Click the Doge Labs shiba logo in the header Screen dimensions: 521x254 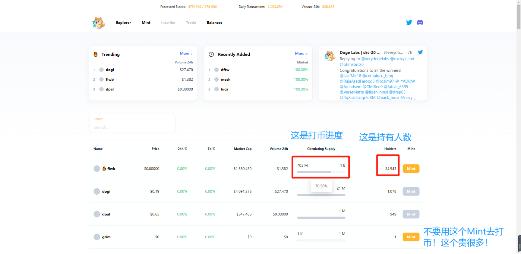(x=99, y=23)
